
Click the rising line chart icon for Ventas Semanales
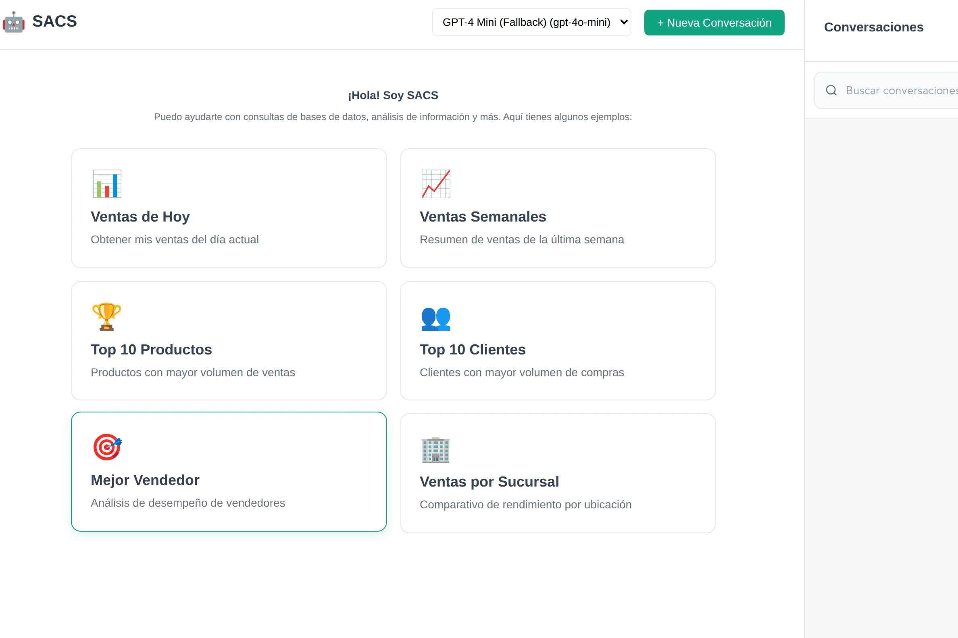436,184
